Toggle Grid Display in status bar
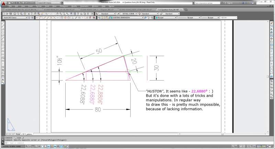This screenshot has width=275, height=149. [x=33, y=146]
